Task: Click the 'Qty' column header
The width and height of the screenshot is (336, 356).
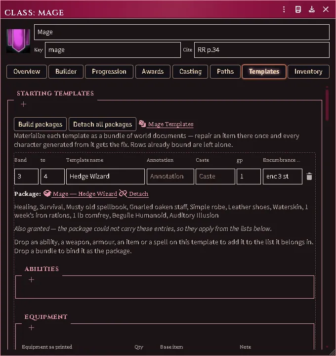Action: [x=139, y=347]
